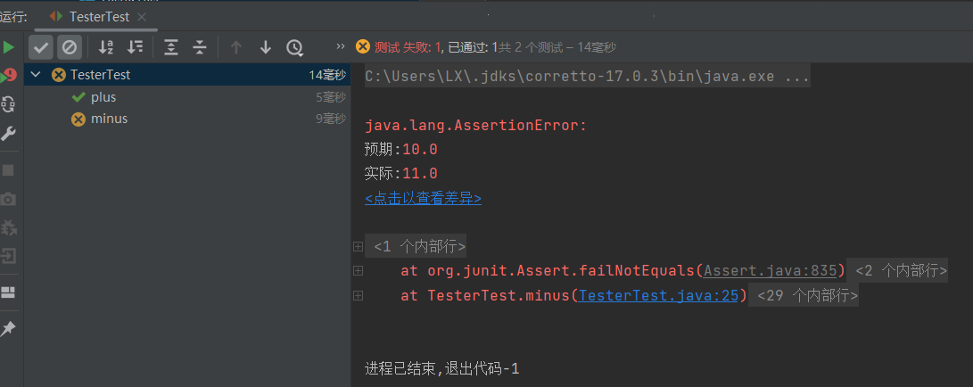The width and height of the screenshot is (973, 387).
Task: Open the TesterTest.java:25 link
Action: (x=661, y=296)
